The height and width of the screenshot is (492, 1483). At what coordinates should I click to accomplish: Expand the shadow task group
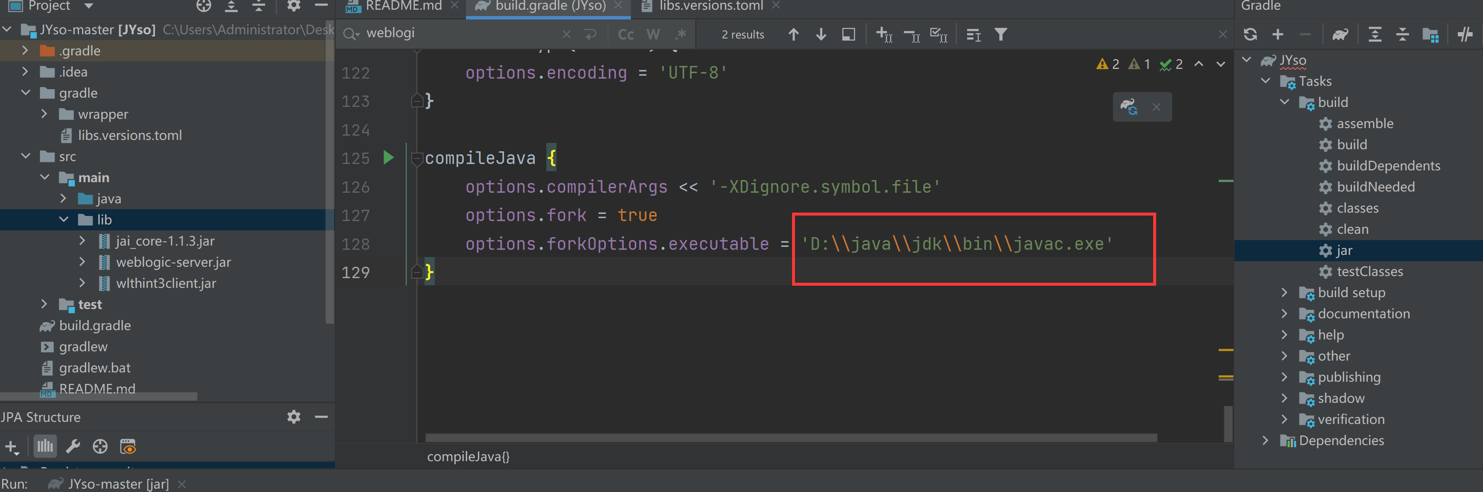click(1284, 398)
